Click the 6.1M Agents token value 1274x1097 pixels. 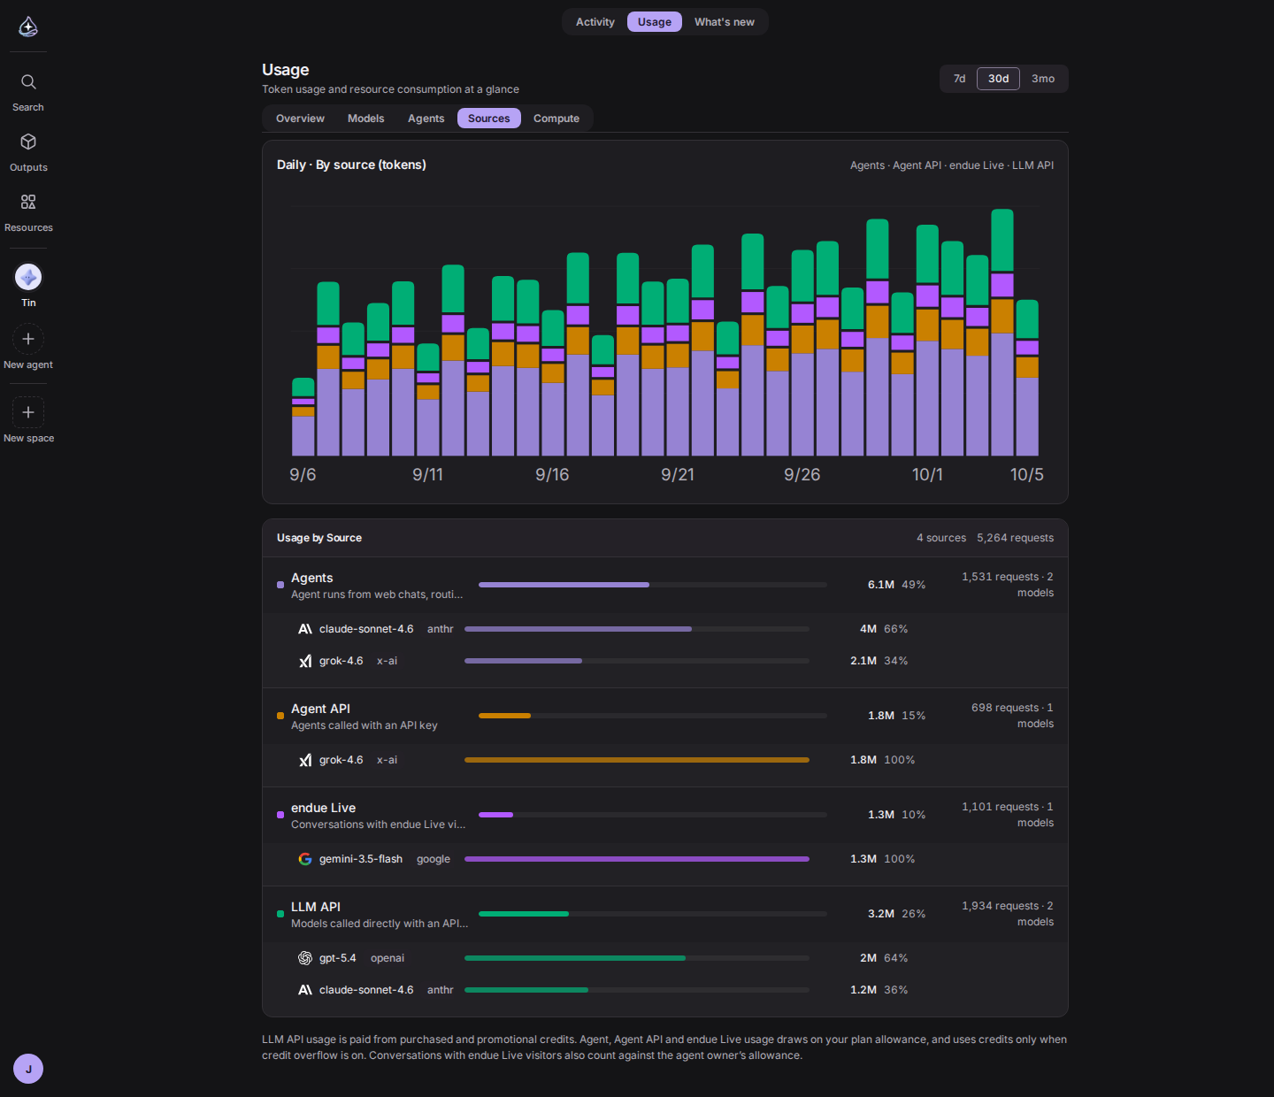coord(881,585)
